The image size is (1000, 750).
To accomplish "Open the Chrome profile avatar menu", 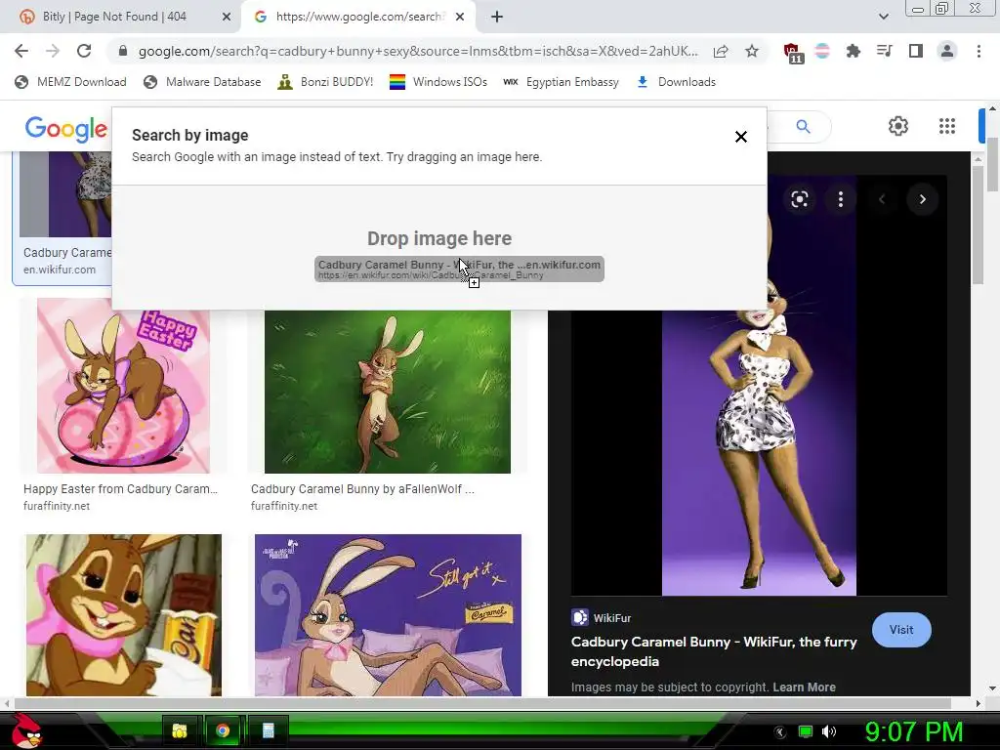I will pyautogui.click(x=947, y=51).
